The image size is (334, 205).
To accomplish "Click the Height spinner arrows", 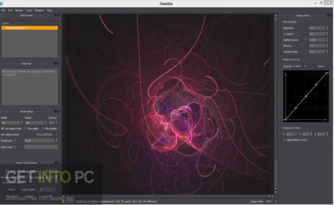I will [45, 123].
